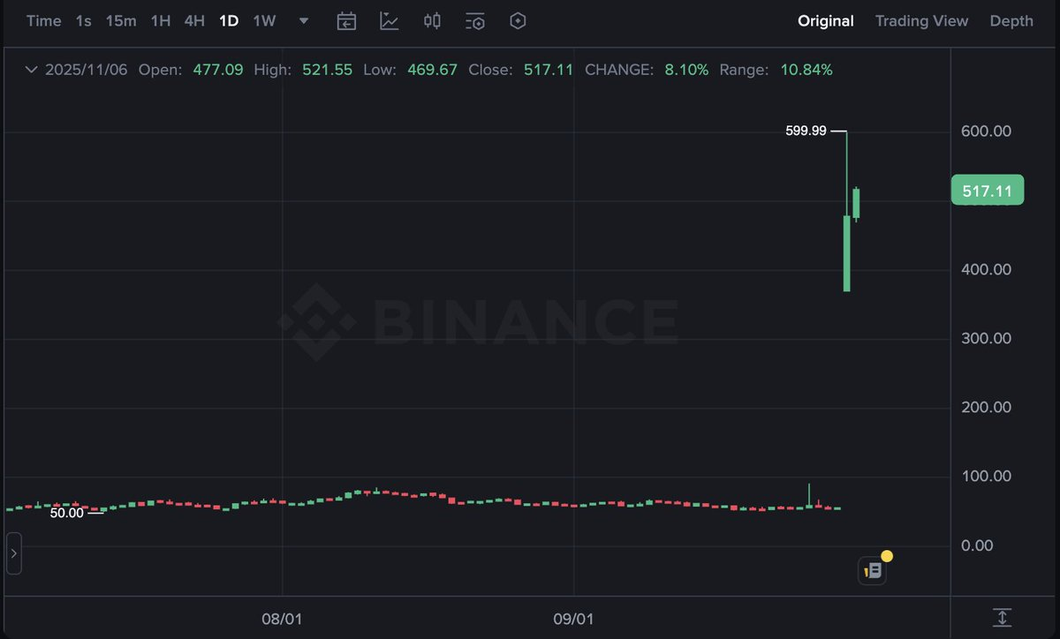Select the Original chart tab

coord(825,21)
